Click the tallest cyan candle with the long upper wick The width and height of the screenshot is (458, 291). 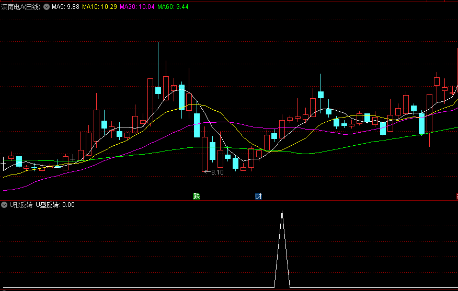158,90
